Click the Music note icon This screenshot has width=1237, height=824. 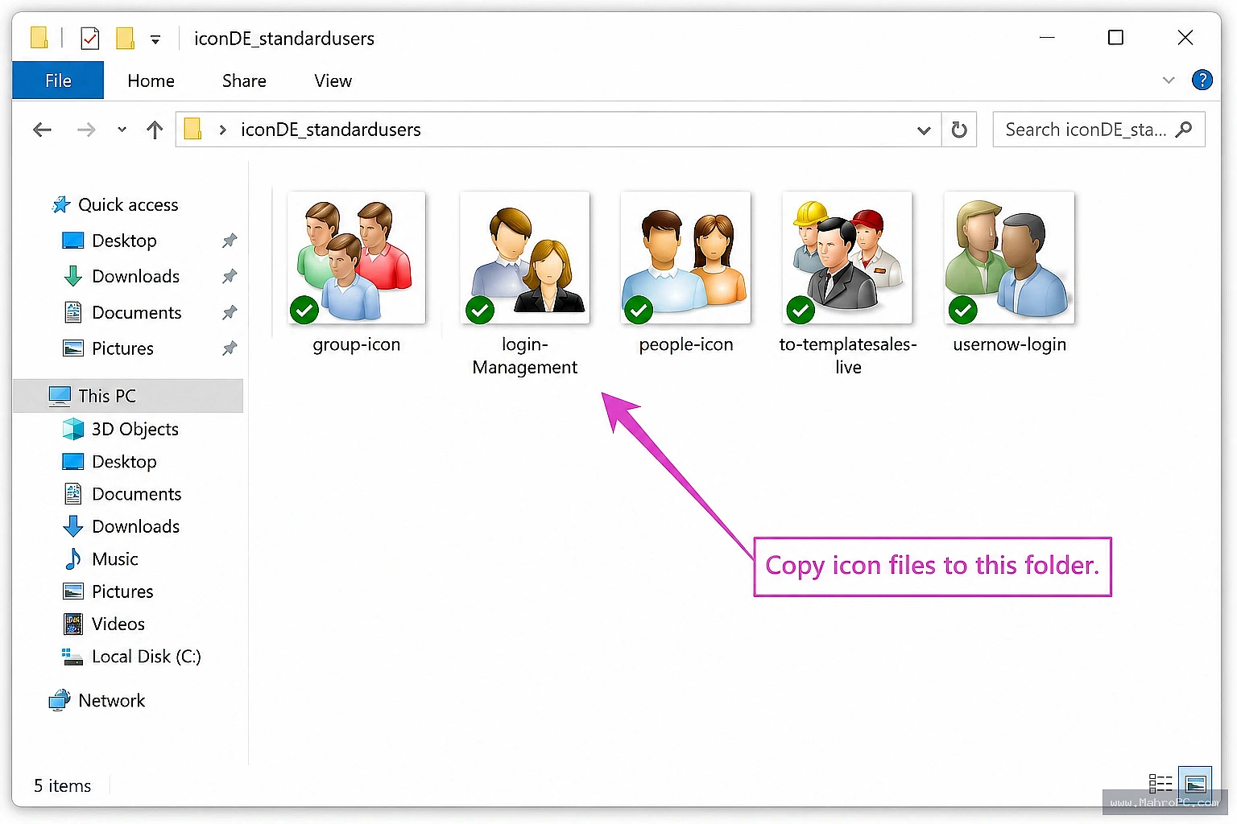pos(73,559)
